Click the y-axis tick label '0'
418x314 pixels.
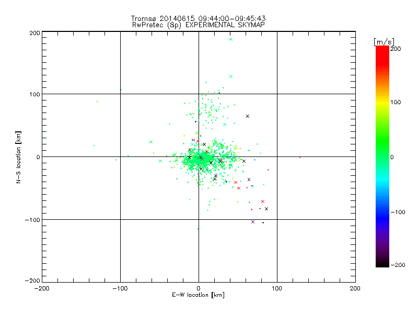(38, 157)
